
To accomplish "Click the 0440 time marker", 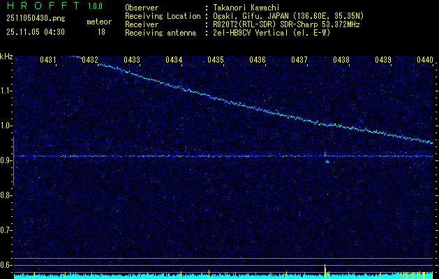I will (x=425, y=60).
